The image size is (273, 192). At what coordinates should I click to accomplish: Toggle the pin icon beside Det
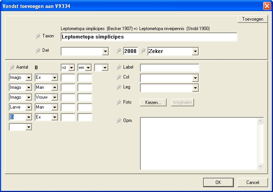tap(38, 50)
